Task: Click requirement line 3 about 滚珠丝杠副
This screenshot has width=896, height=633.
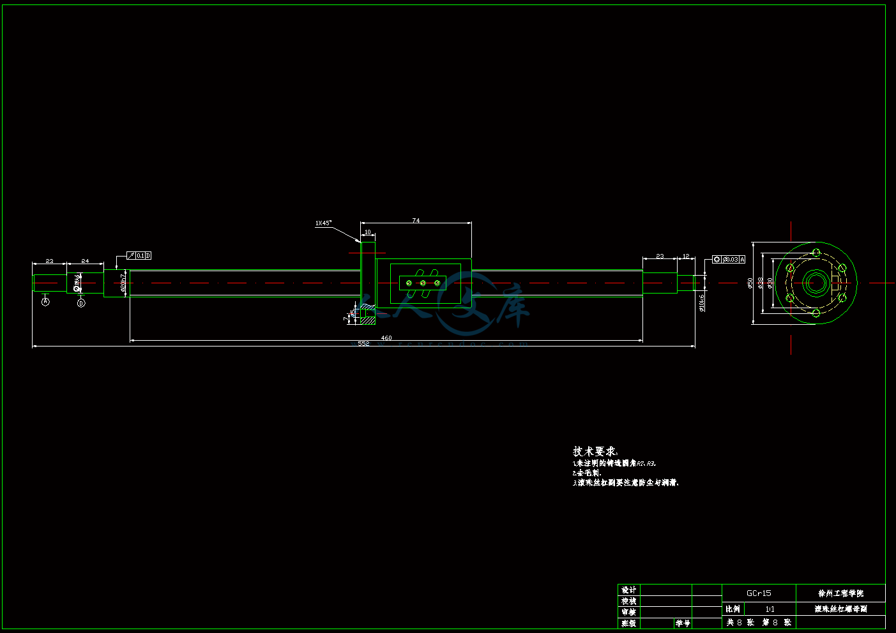Action: [x=626, y=483]
